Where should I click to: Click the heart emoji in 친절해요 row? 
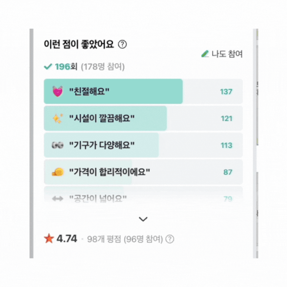(x=57, y=91)
